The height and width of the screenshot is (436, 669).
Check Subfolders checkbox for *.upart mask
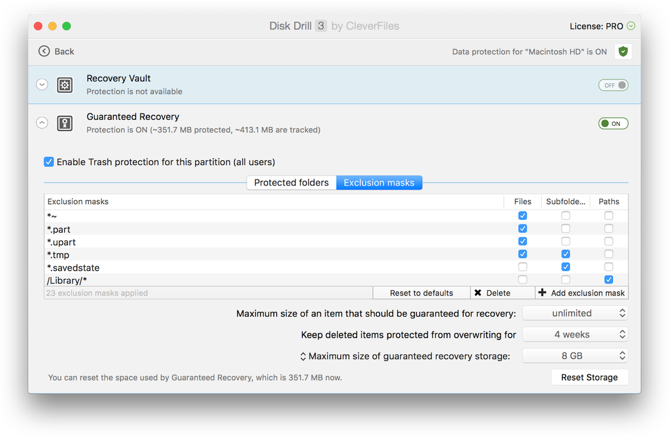coord(565,241)
